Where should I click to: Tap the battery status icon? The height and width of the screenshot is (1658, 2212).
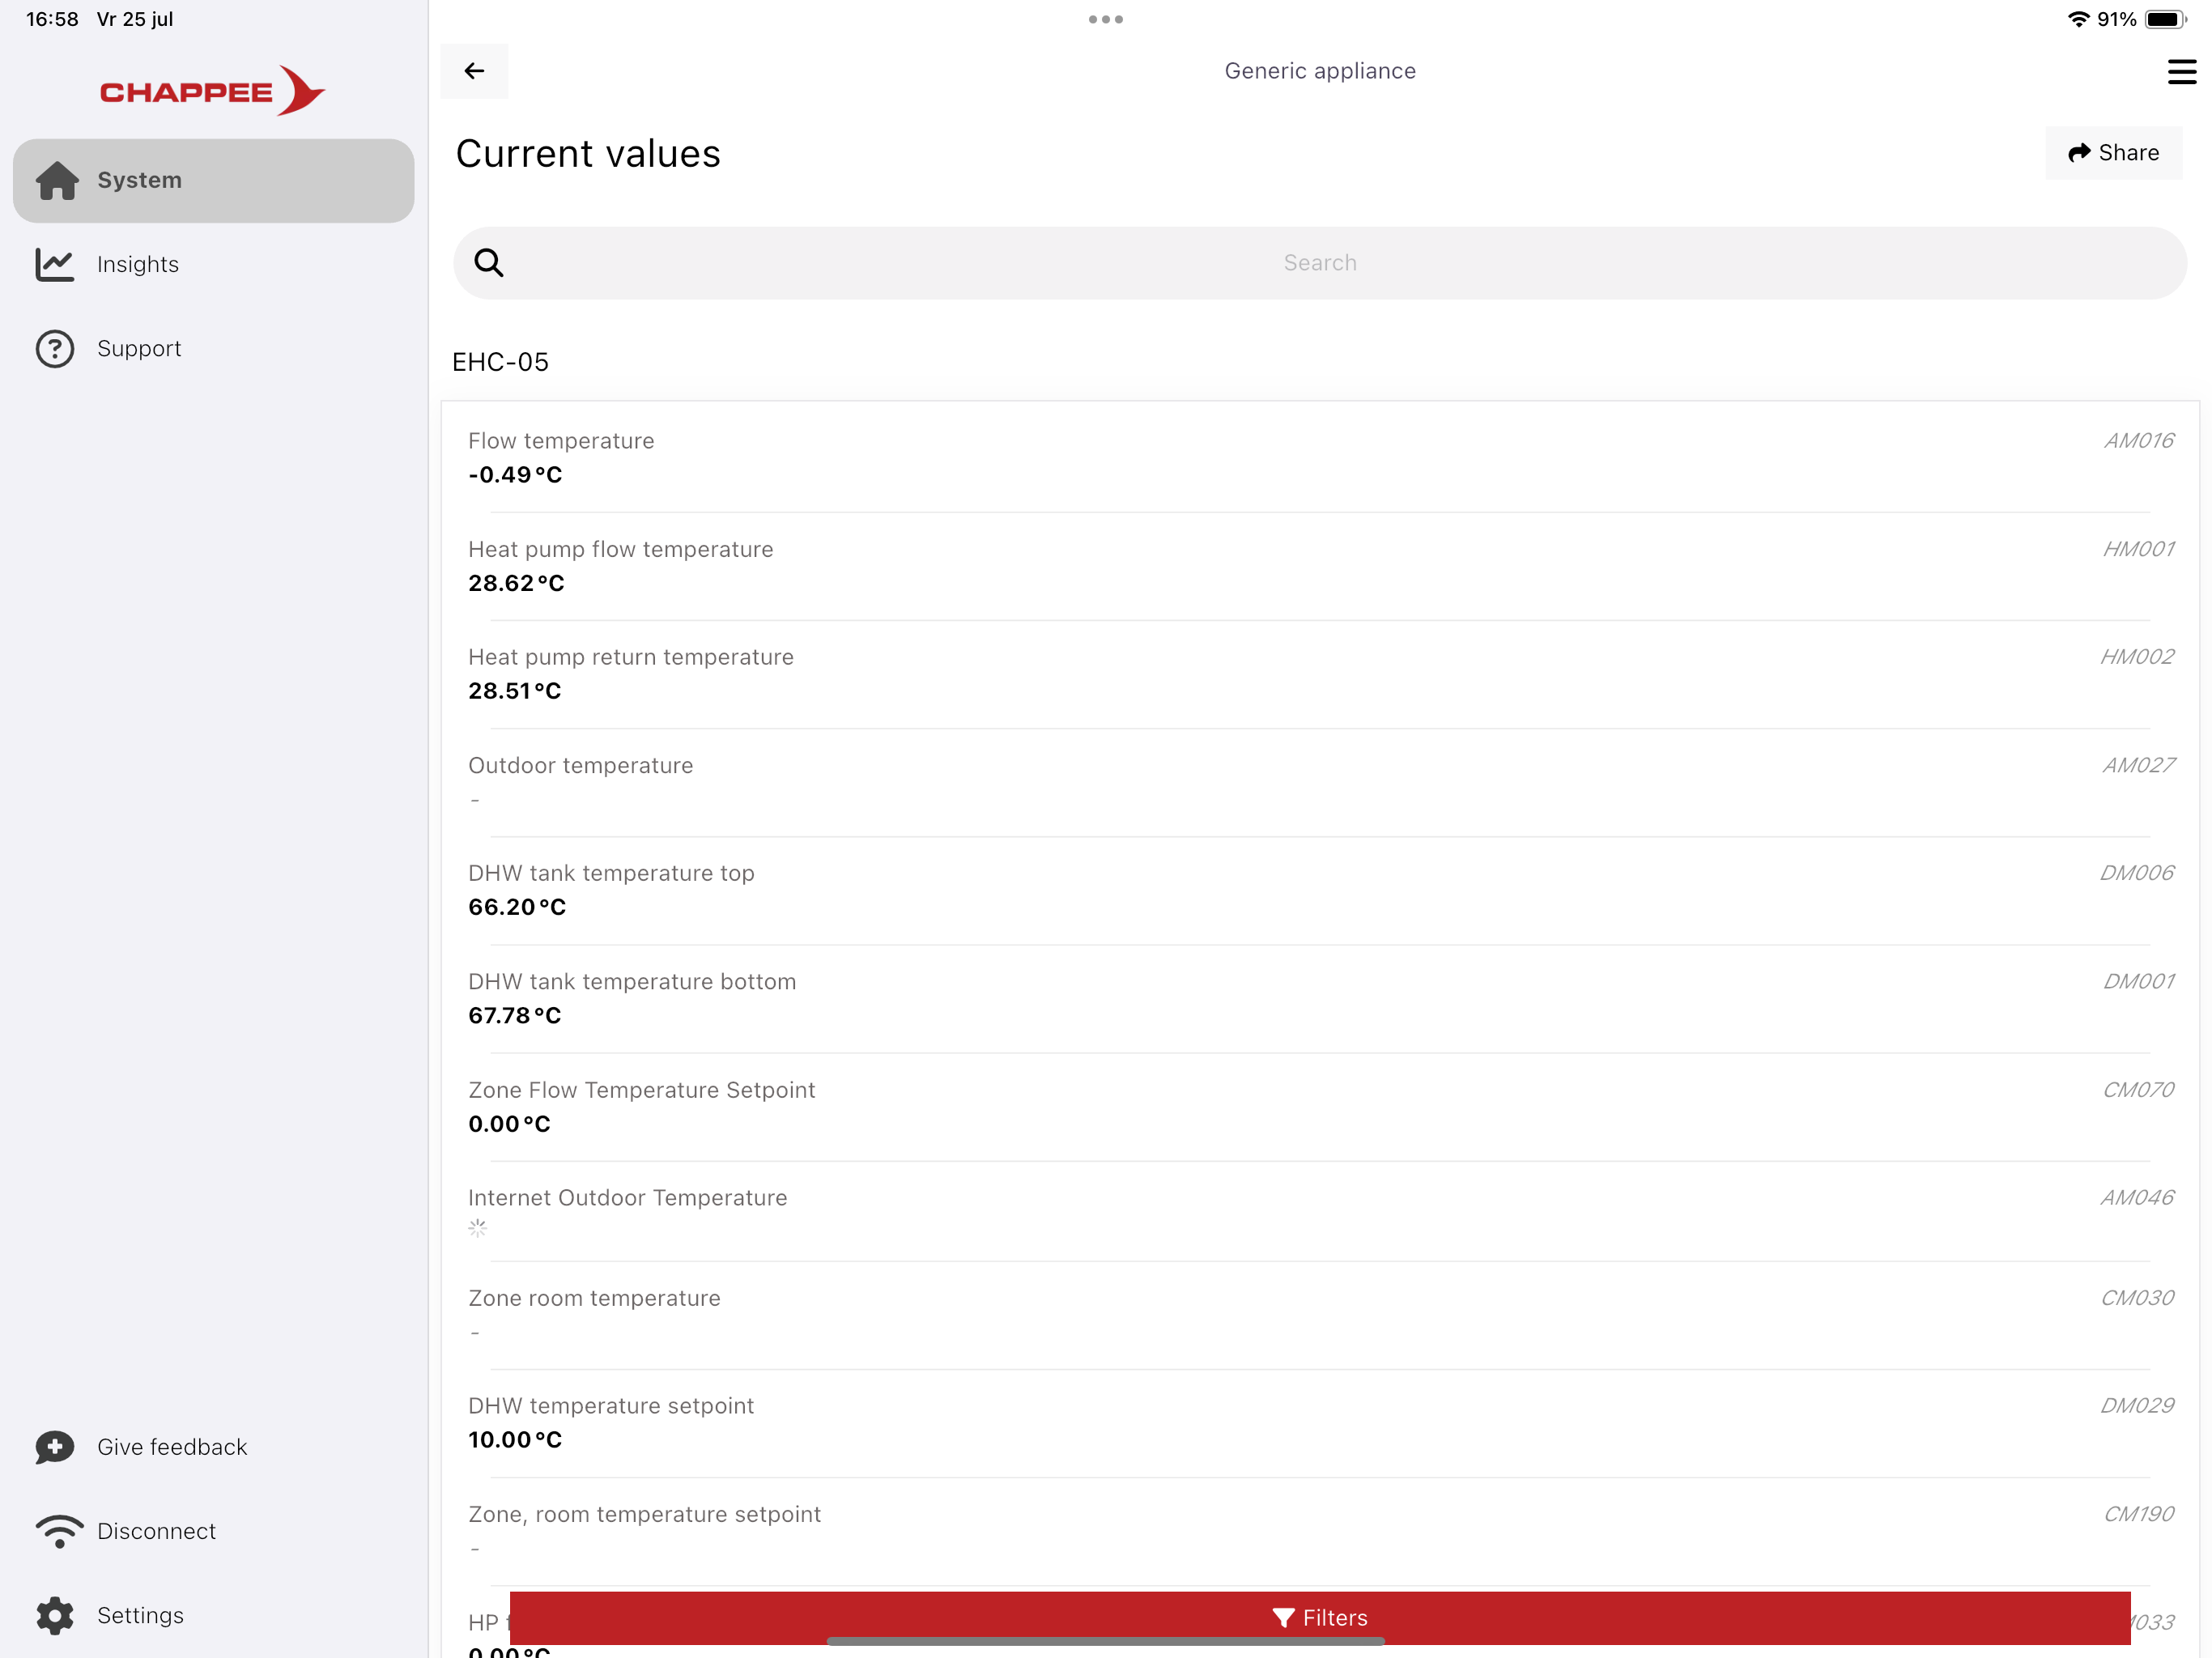click(x=2167, y=19)
